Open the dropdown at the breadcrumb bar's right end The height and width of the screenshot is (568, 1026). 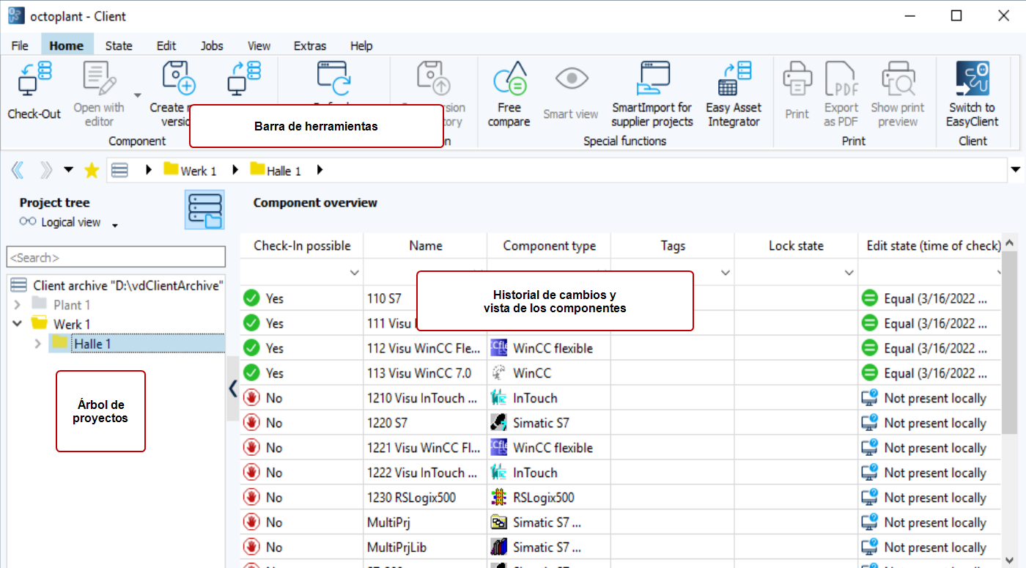pyautogui.click(x=1016, y=170)
